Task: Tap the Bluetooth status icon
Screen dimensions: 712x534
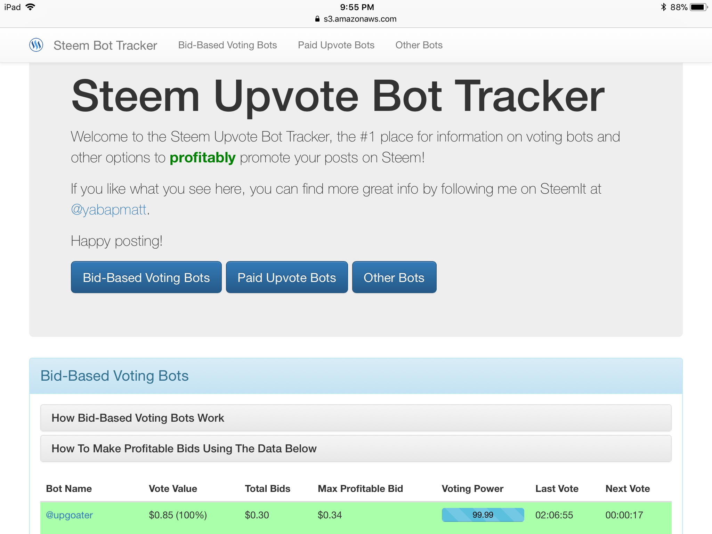Action: click(663, 7)
